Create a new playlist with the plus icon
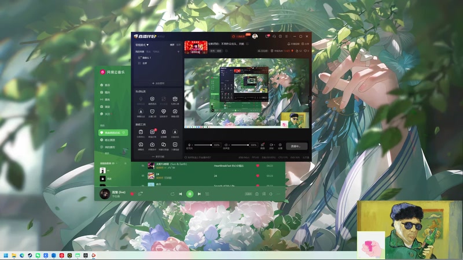 point(126,164)
